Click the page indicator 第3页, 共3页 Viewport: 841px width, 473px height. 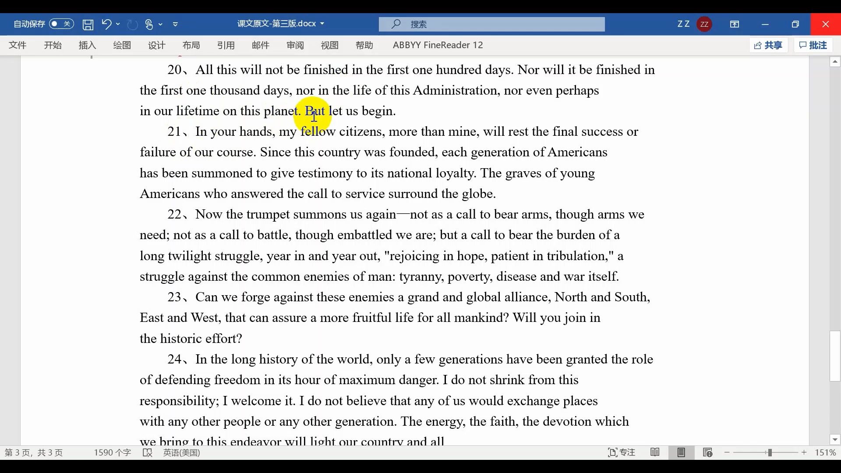(x=34, y=452)
